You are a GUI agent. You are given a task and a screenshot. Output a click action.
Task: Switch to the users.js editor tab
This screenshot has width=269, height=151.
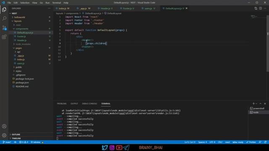click(x=148, y=8)
